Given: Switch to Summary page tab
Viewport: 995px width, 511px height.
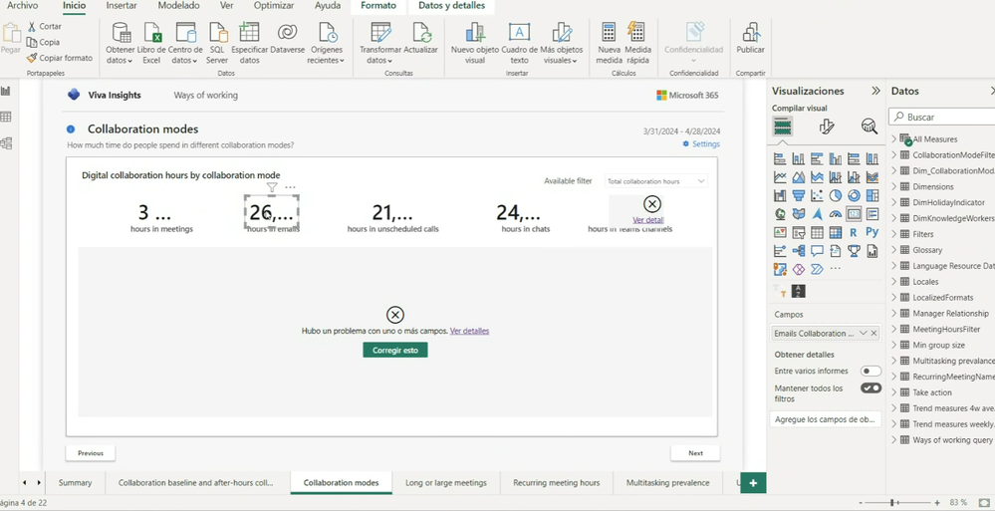Looking at the screenshot, I should coord(75,482).
